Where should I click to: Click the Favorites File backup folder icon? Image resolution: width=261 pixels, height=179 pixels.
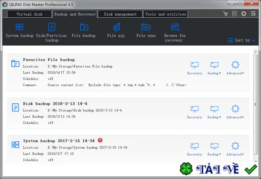[15, 63]
